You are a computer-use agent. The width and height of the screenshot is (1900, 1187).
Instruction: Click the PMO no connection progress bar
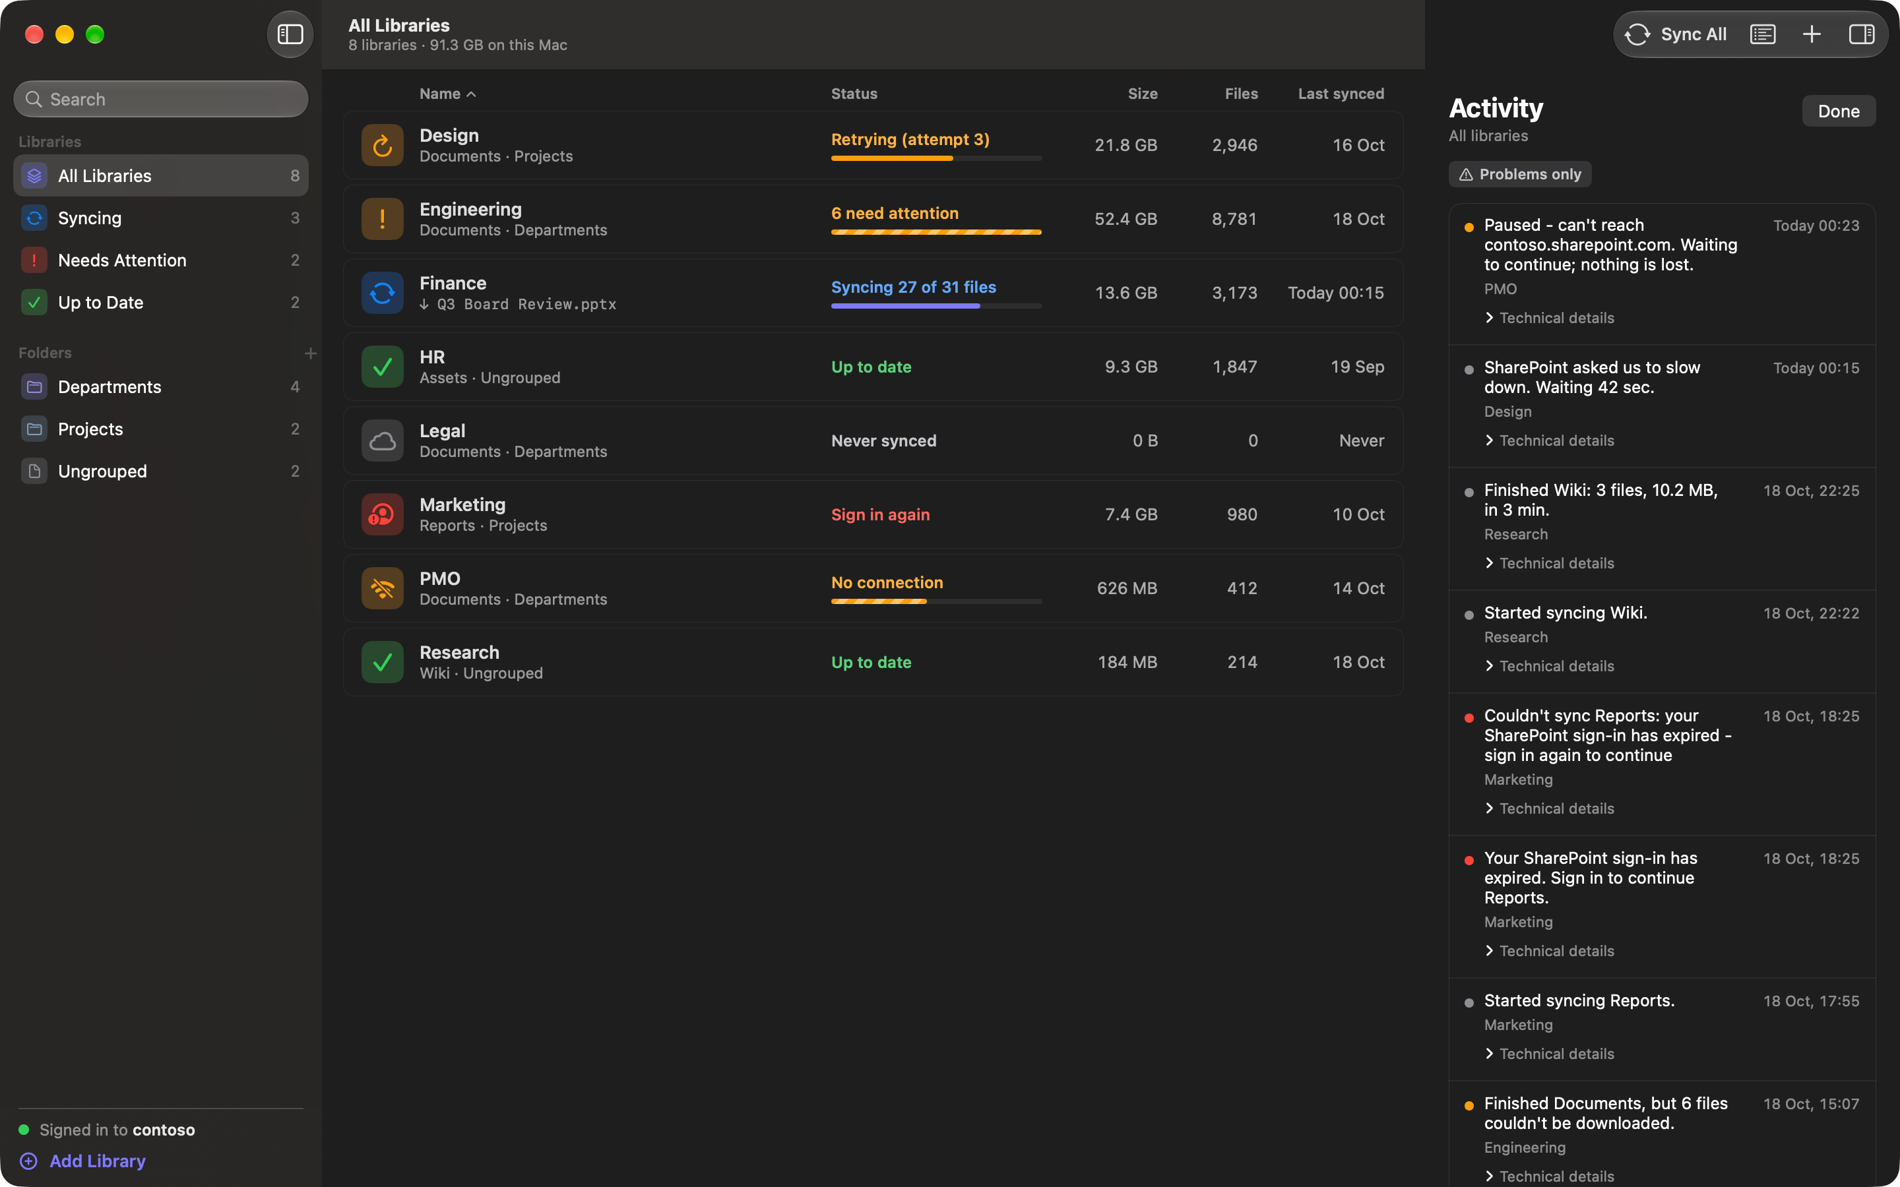[x=936, y=601]
